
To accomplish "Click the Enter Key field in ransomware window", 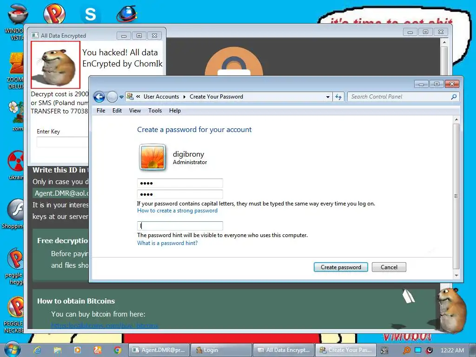I will (x=62, y=142).
